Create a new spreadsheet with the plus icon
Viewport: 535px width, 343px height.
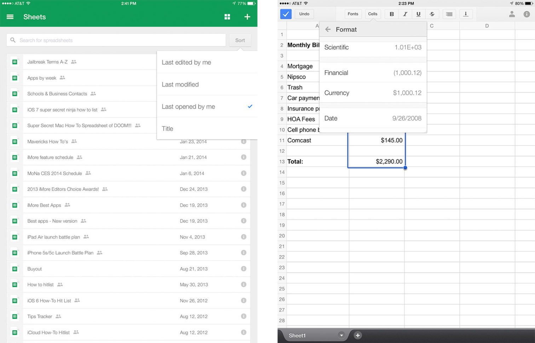247,17
